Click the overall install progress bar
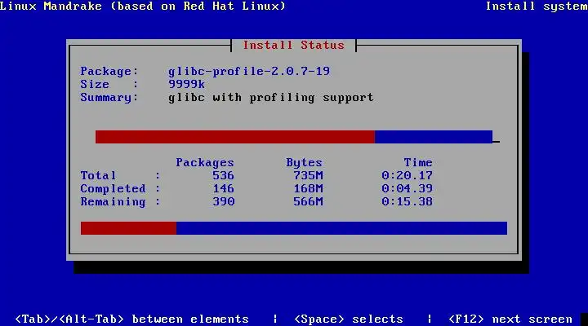588x326 pixels. [294, 228]
